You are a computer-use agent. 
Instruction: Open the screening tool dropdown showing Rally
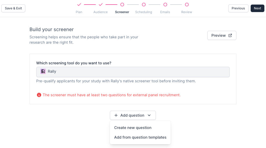(133, 72)
